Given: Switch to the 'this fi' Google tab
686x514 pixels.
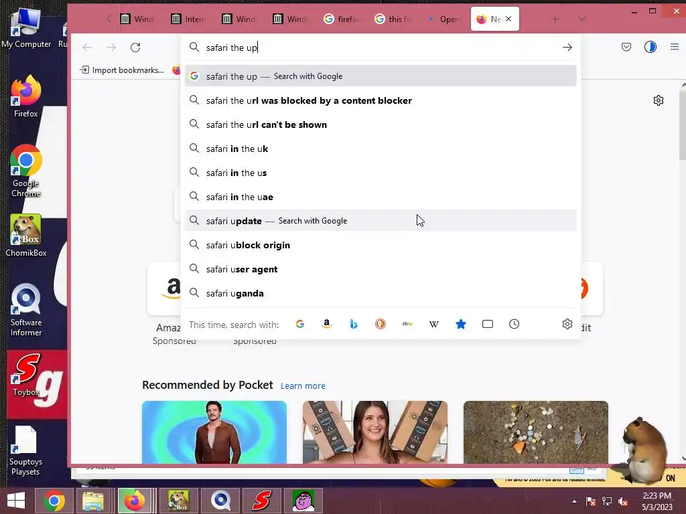Looking at the screenshot, I should (393, 19).
